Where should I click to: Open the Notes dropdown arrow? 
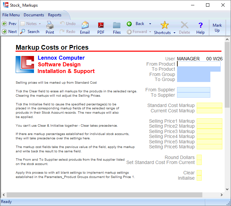pos(40,24)
